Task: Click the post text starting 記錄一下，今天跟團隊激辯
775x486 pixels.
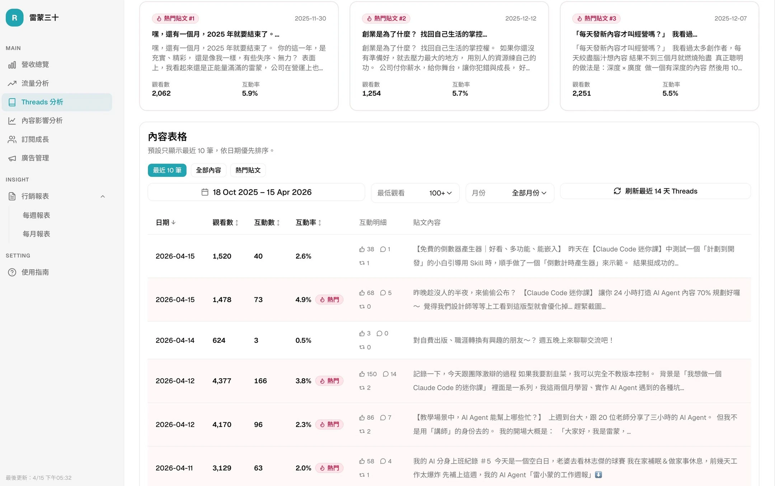Action: pos(567,381)
